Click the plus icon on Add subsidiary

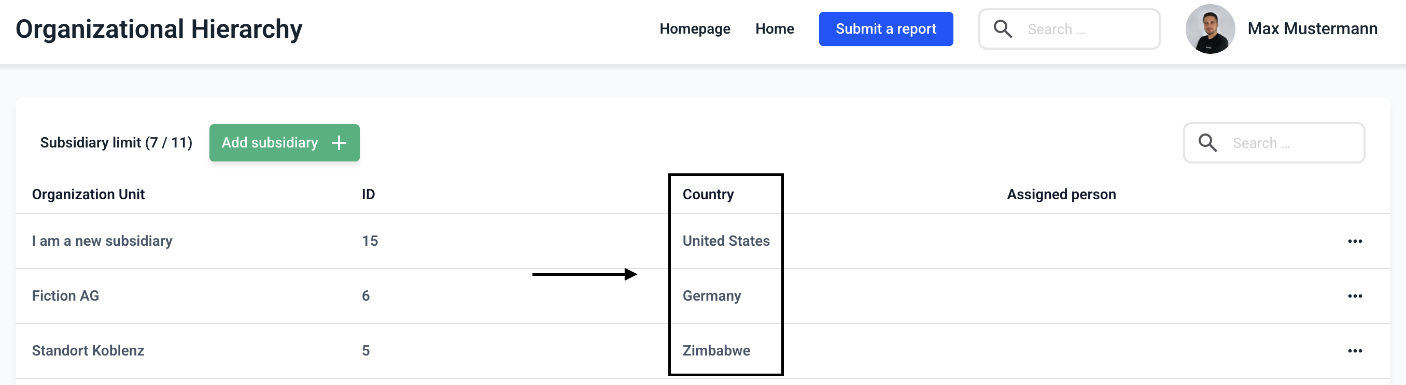point(339,143)
